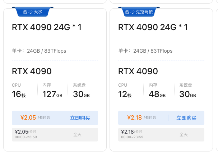The height and width of the screenshot is (154, 218).
Task: Click 30GB system disk in 天水 card
Action: [x=81, y=94]
